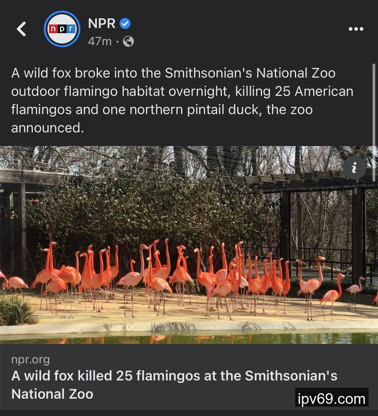The height and width of the screenshot is (416, 378).
Task: Tap the 'National Zoo' headline second line
Action: (x=52, y=394)
